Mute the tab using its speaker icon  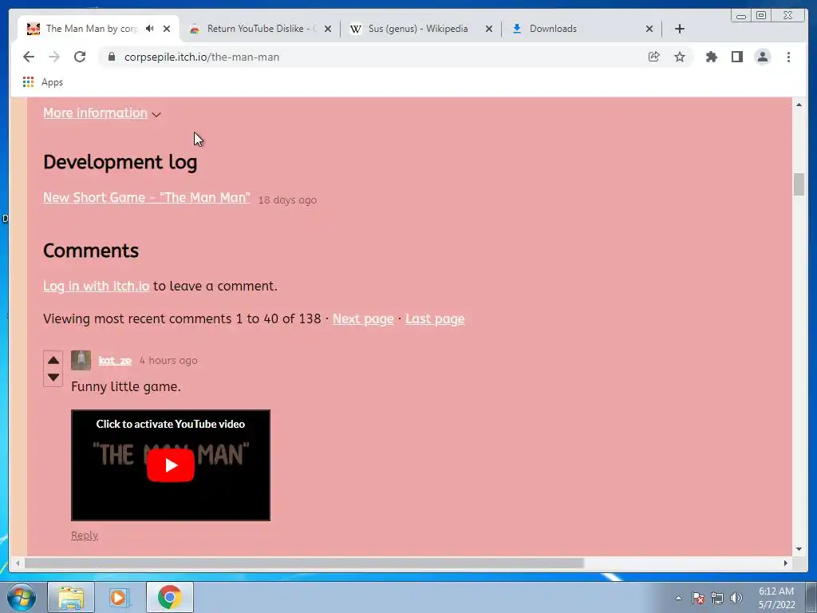coord(150,29)
